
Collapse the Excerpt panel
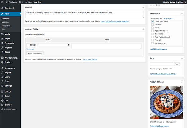tap(143, 7)
